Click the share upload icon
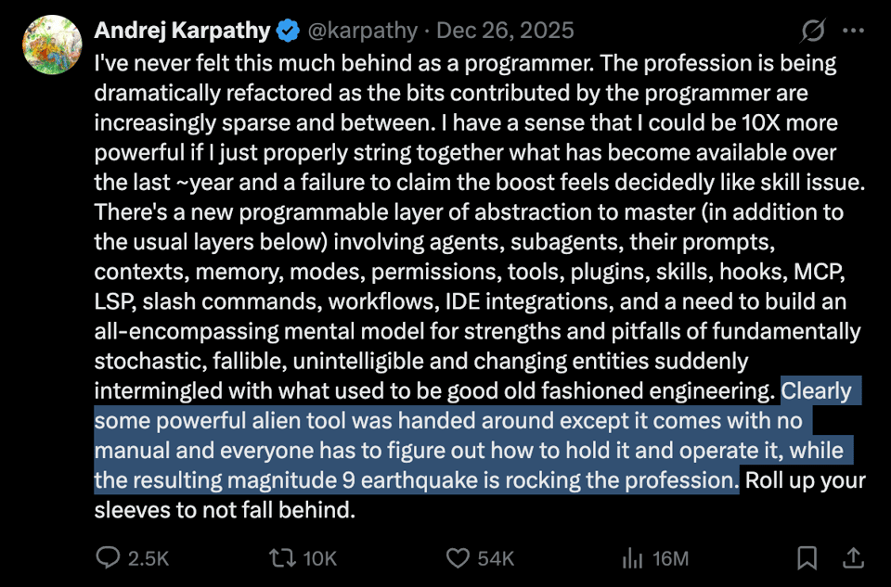This screenshot has height=587, width=891. [853, 558]
